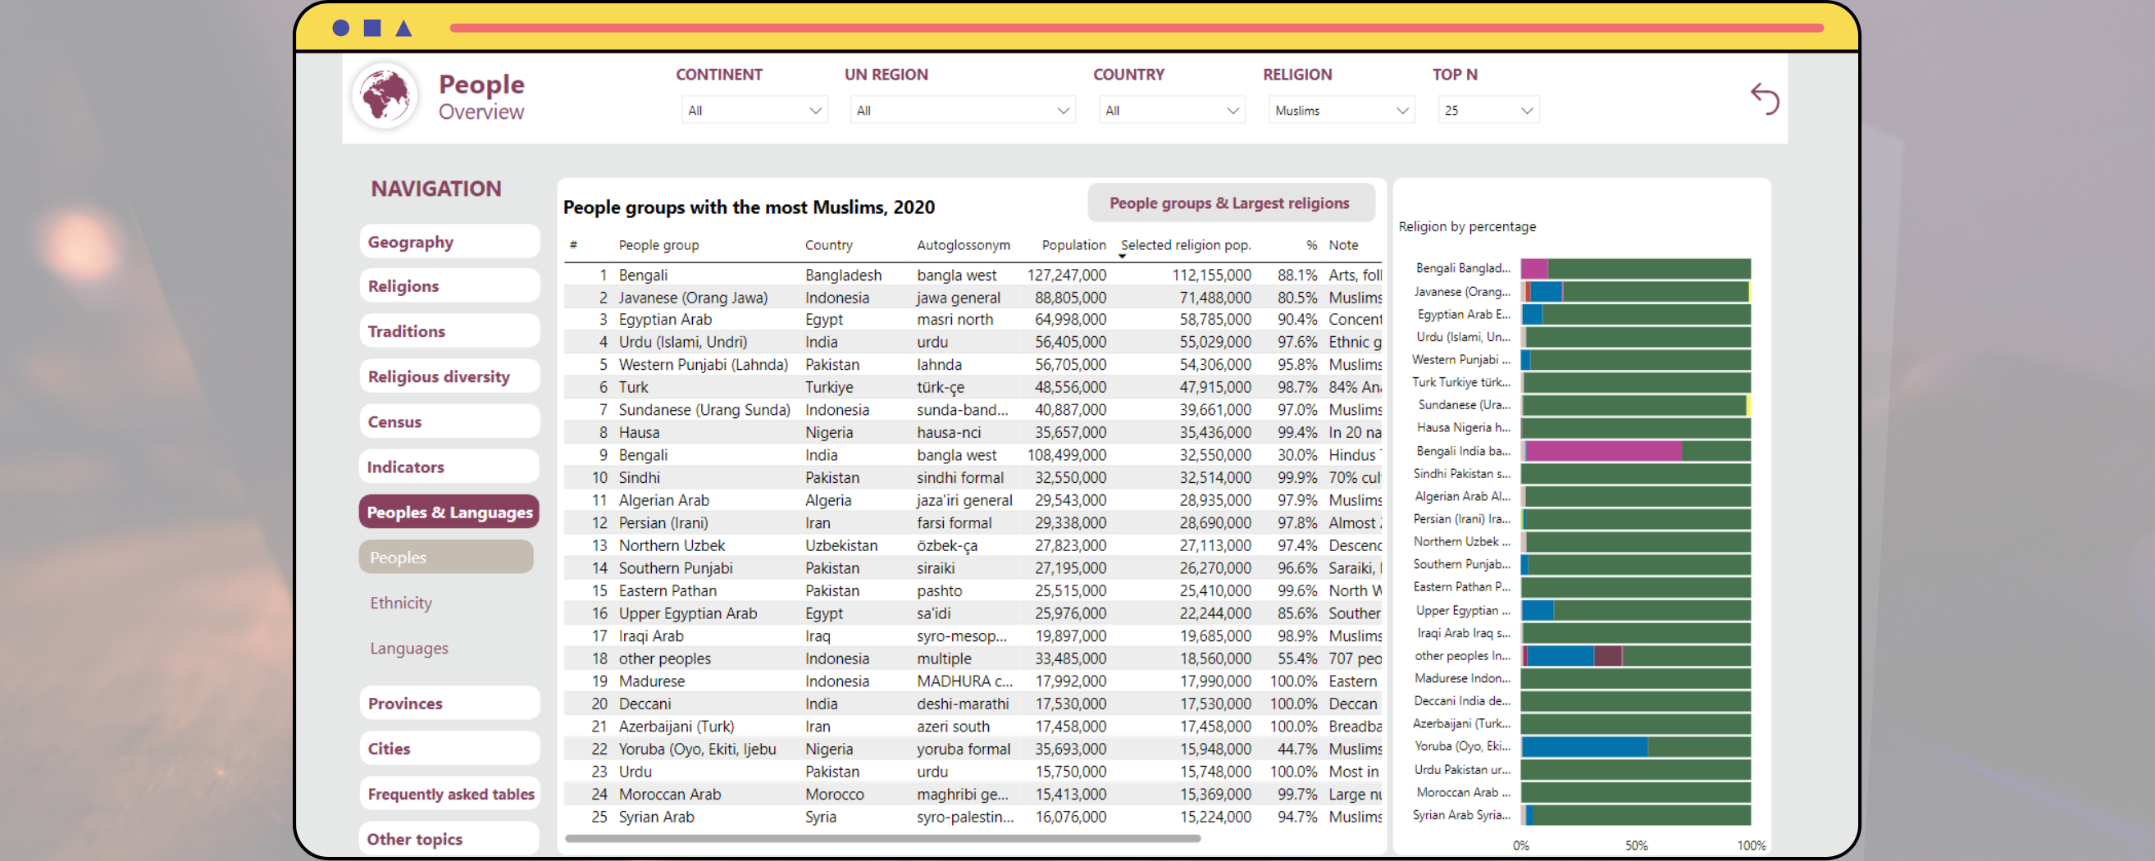Click the globe logo icon

click(x=385, y=96)
